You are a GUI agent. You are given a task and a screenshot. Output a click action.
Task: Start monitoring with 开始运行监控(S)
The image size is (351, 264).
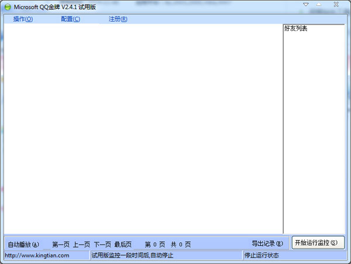tap(318, 243)
